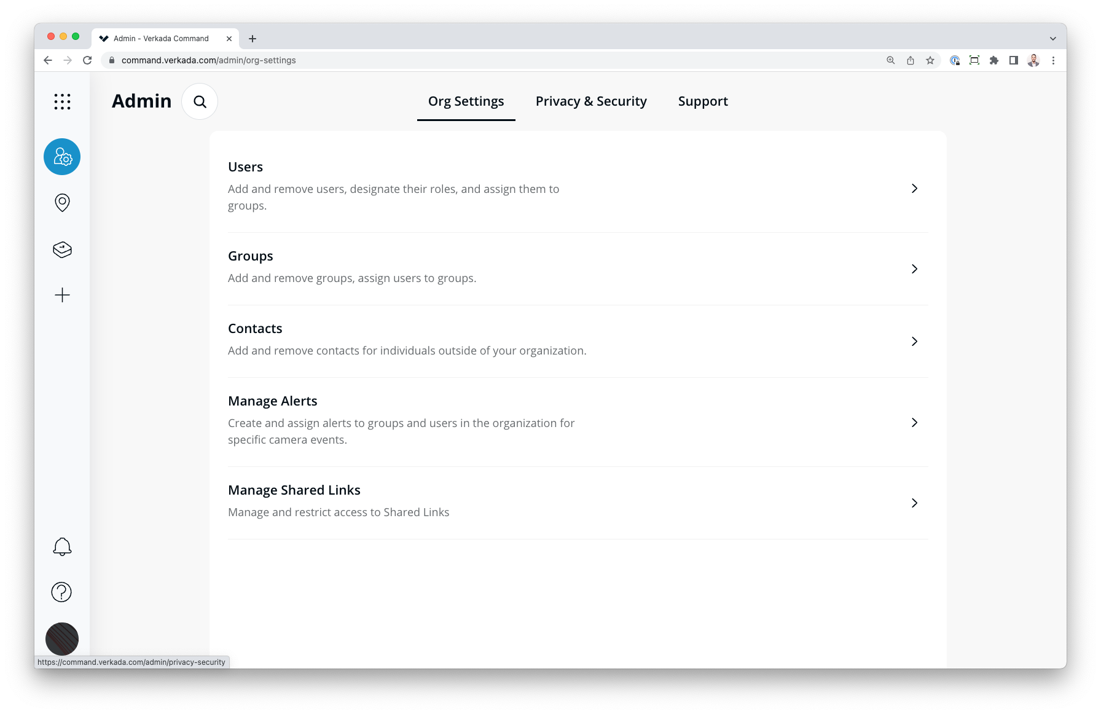Click the zoom magnifier icon in address bar
The height and width of the screenshot is (714, 1101).
pos(890,60)
